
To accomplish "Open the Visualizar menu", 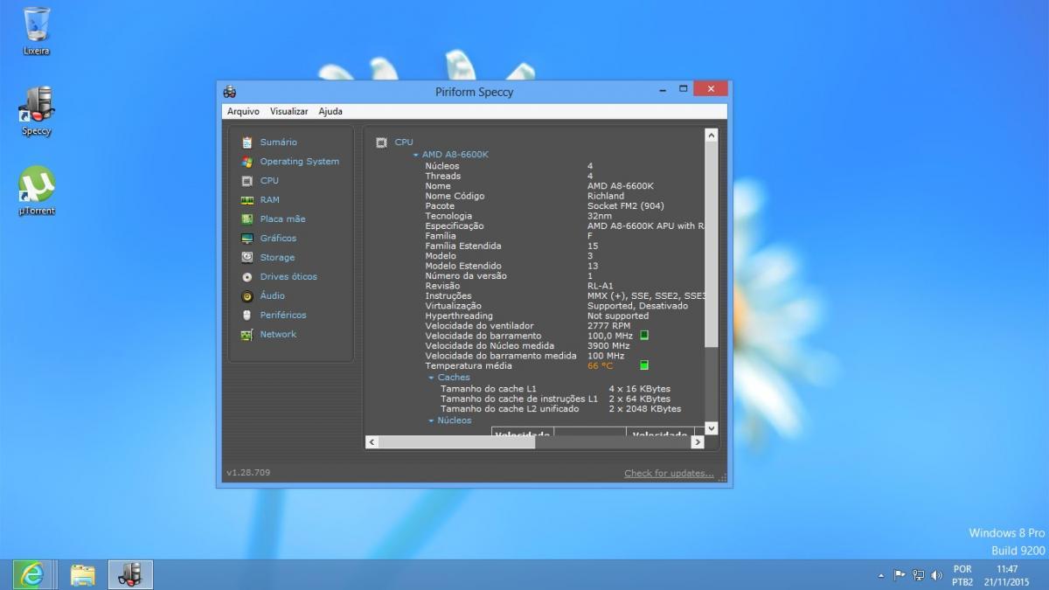I will click(x=288, y=112).
